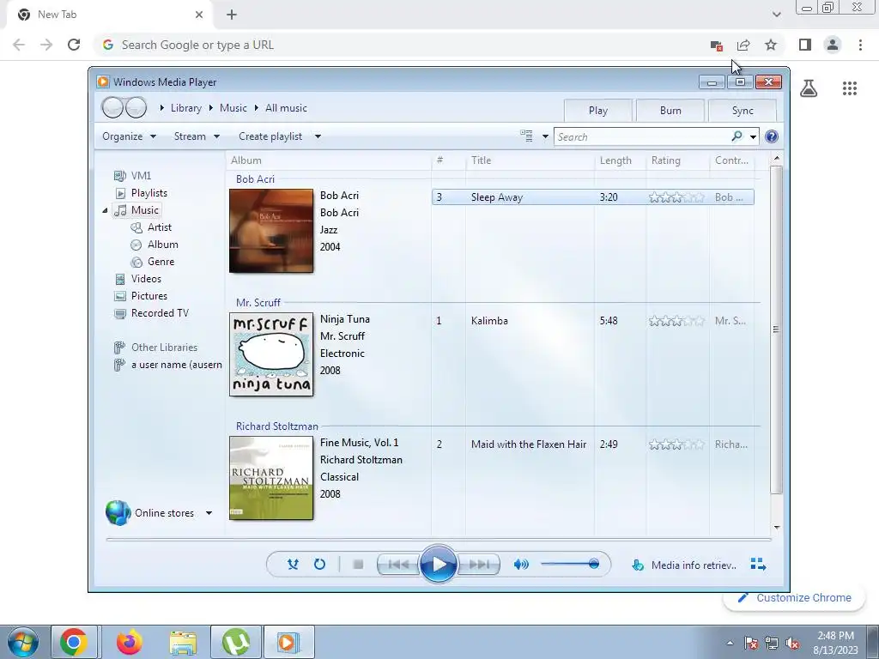The width and height of the screenshot is (879, 659).
Task: Click Music in the breadcrumb path
Action: click(233, 108)
